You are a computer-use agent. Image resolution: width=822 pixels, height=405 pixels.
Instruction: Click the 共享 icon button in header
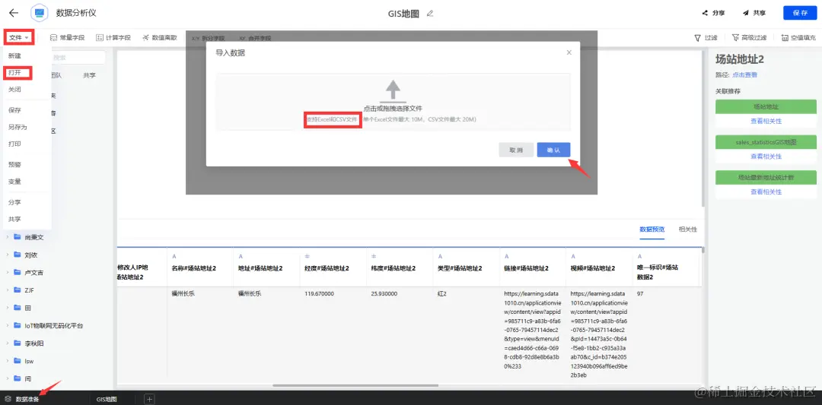tap(753, 13)
